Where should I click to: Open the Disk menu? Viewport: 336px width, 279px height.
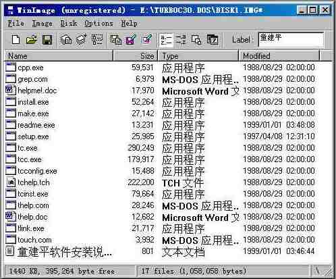click(x=68, y=23)
